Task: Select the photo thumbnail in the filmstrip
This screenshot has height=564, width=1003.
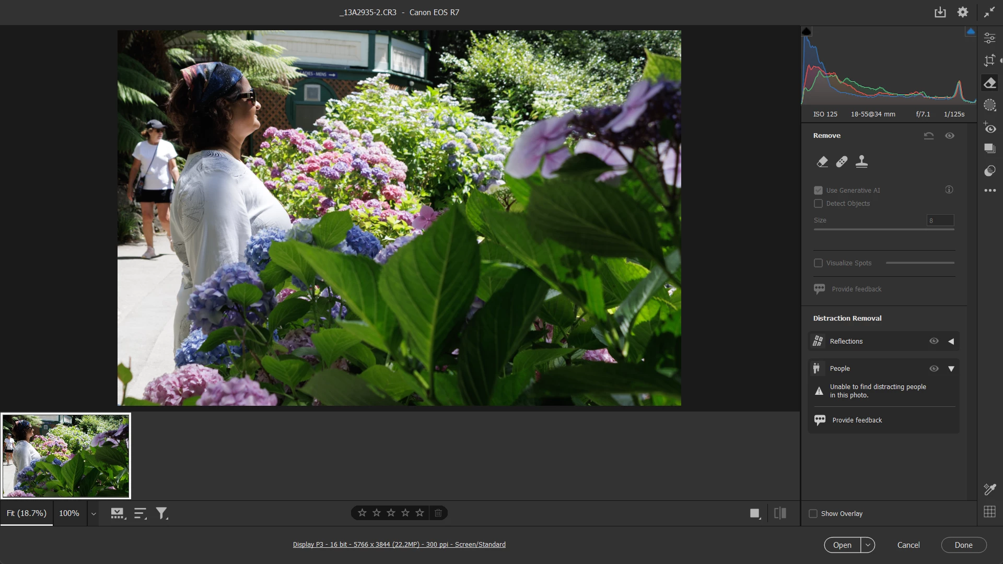Action: [x=66, y=456]
